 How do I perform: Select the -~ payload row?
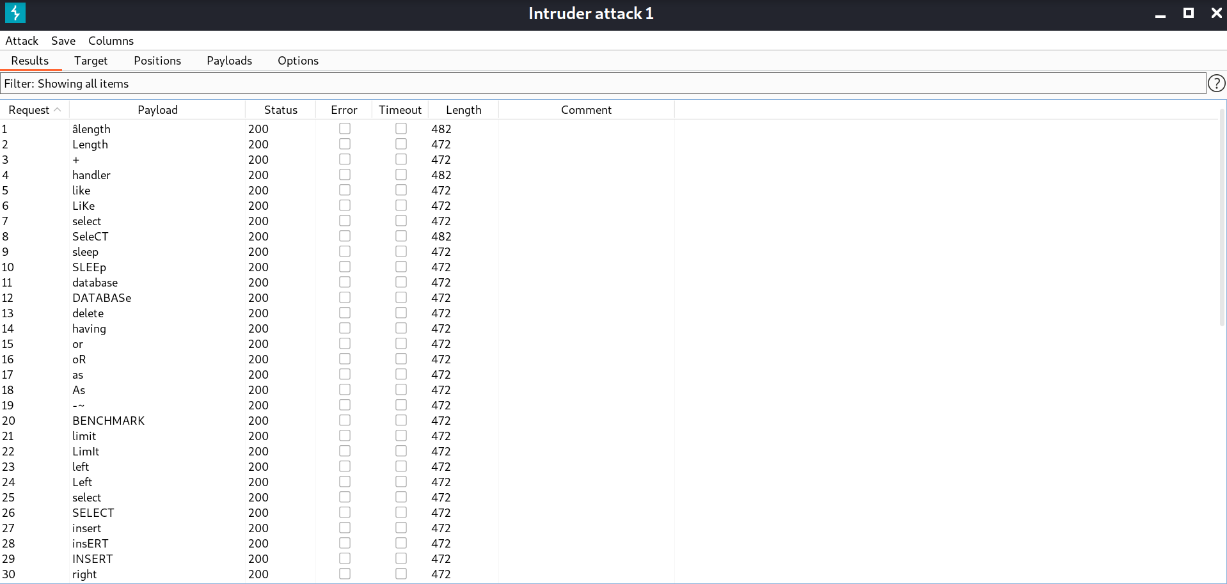(x=79, y=405)
